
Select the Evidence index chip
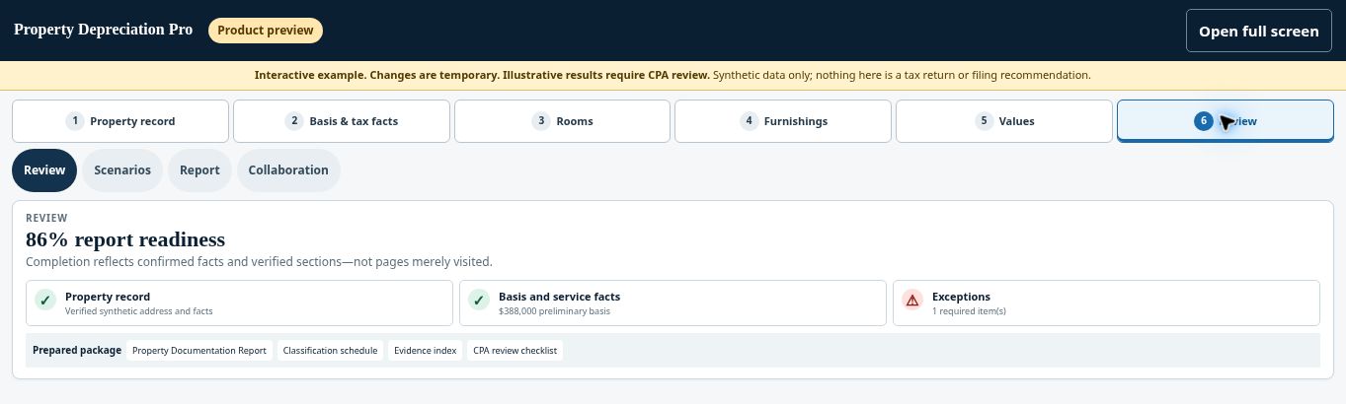[x=425, y=351]
